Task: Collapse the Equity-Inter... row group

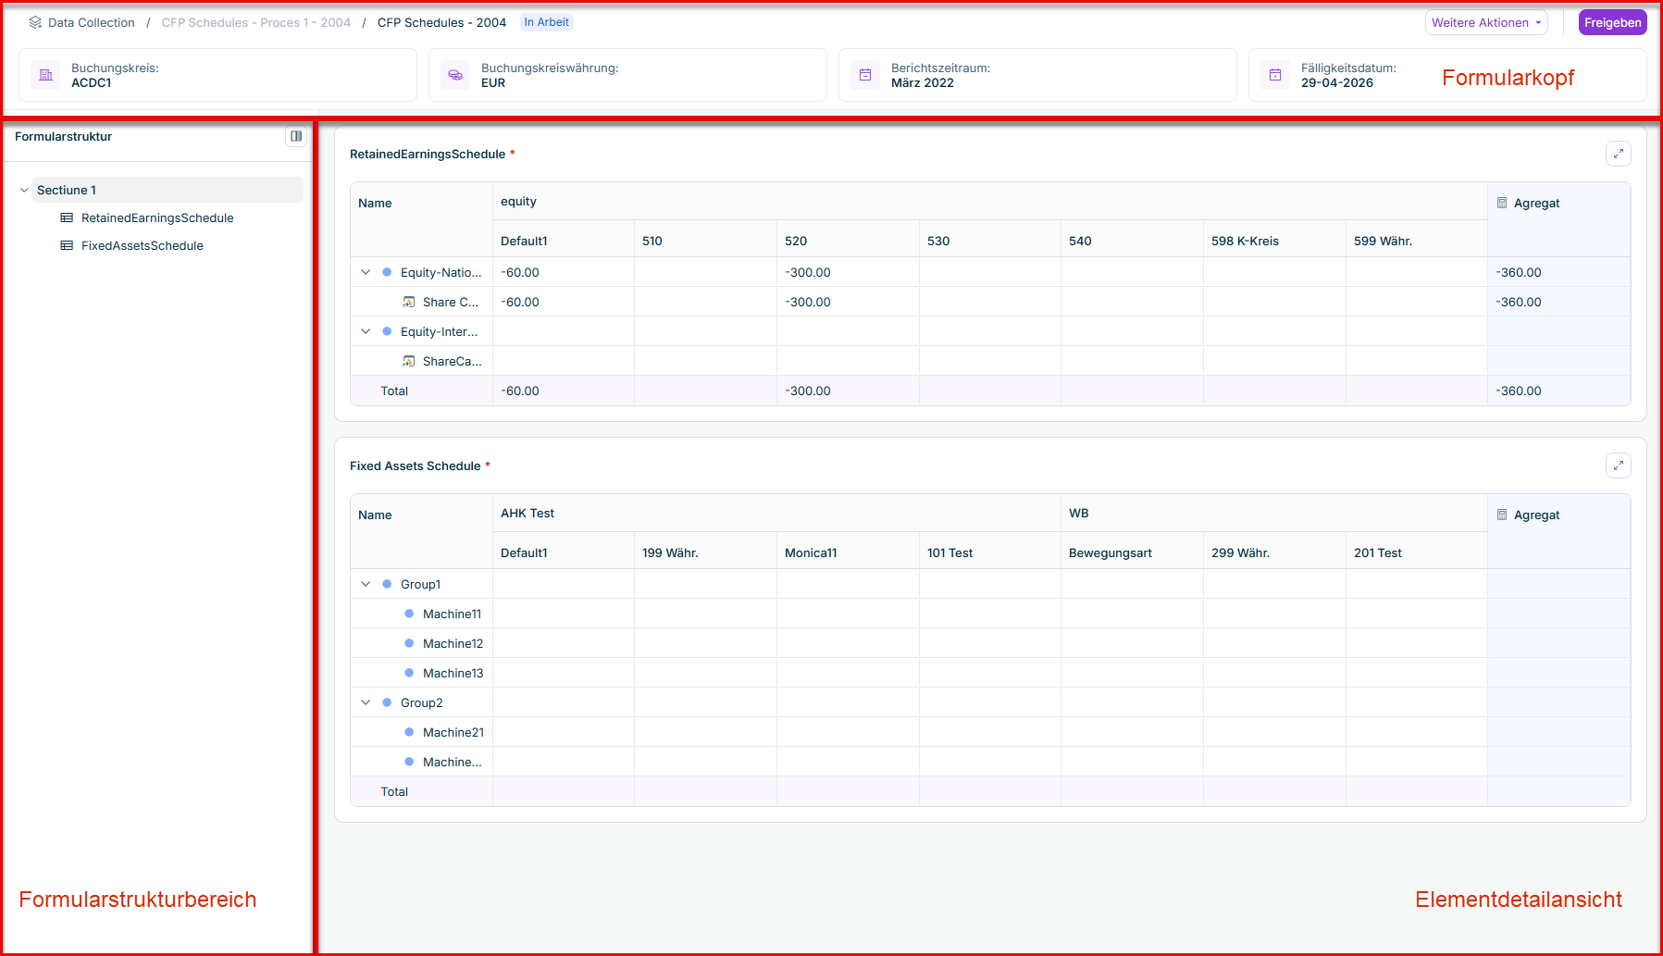Action: [x=366, y=331]
